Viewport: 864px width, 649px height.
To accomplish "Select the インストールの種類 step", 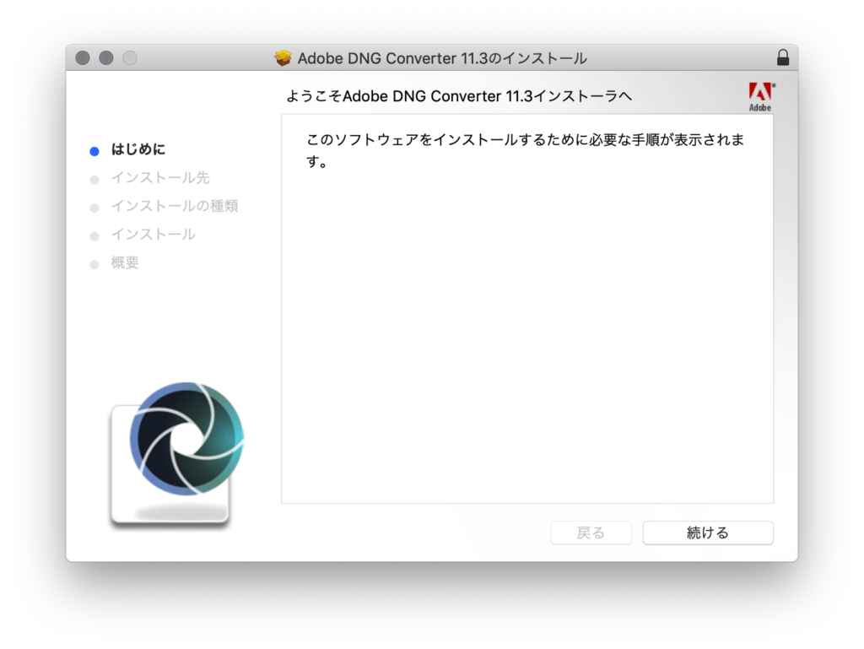I will click(175, 206).
